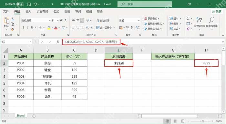Click in the 搜索 search box

(x=145, y=4)
